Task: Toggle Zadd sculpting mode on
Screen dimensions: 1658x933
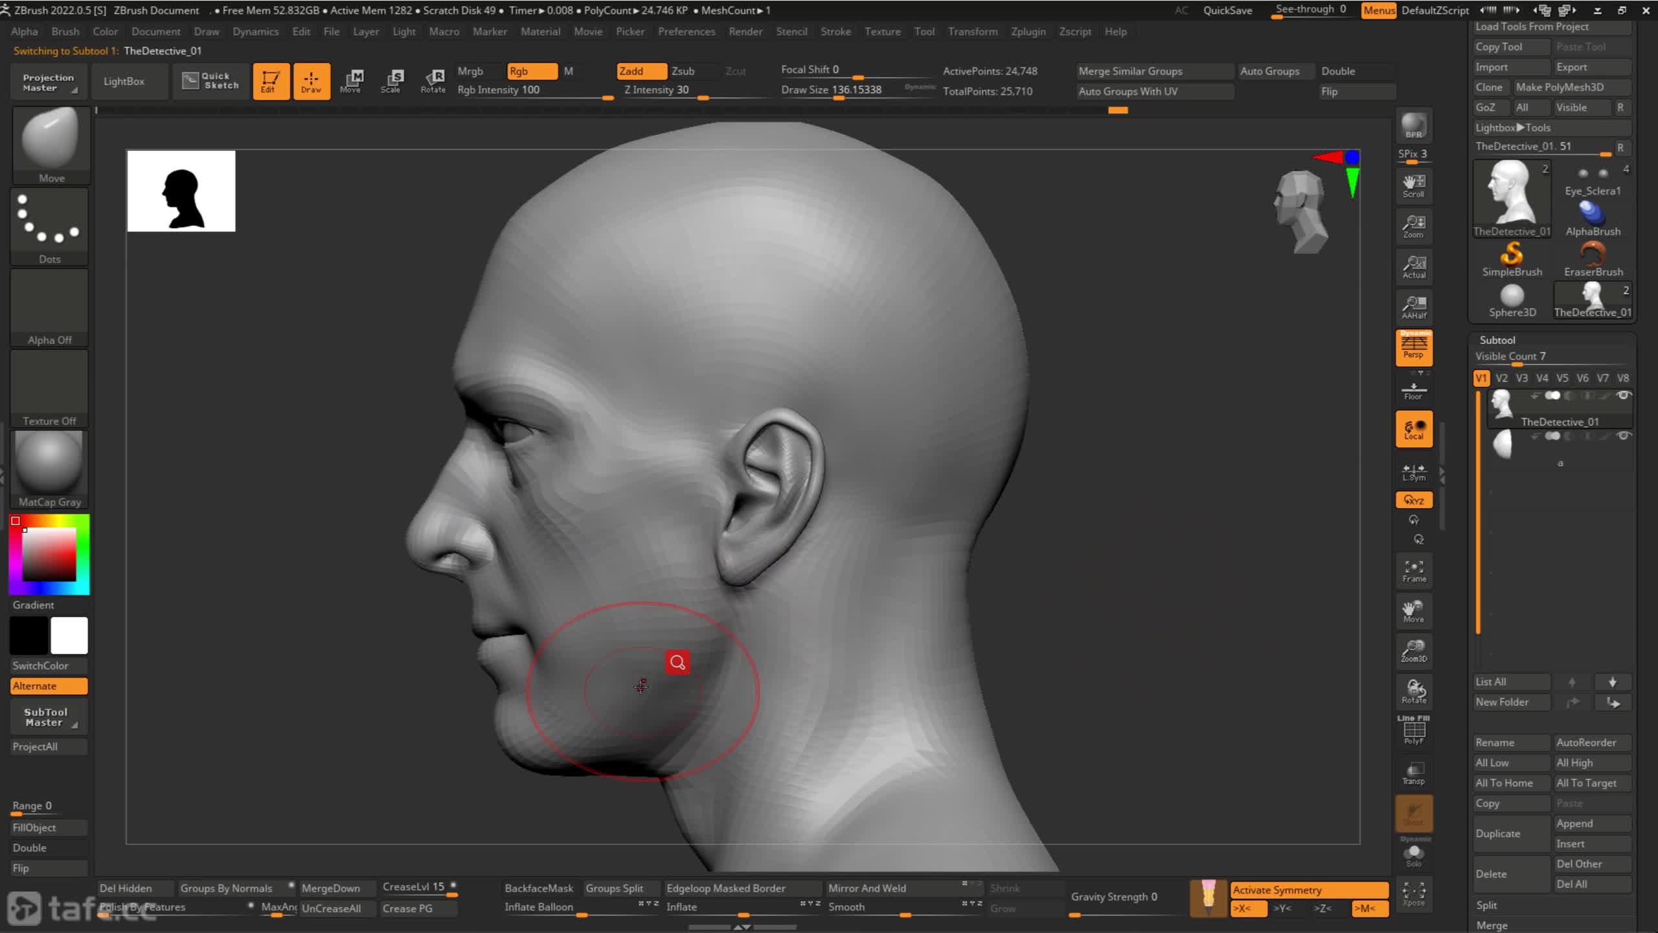Action: pos(634,71)
